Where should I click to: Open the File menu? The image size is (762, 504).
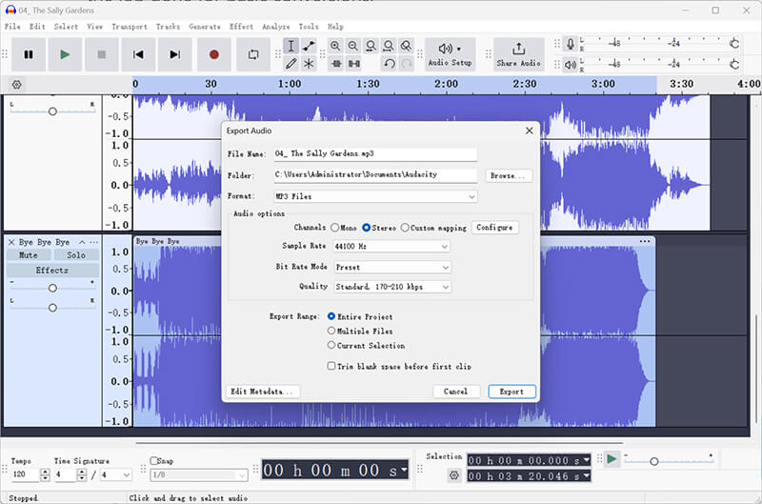[x=12, y=27]
